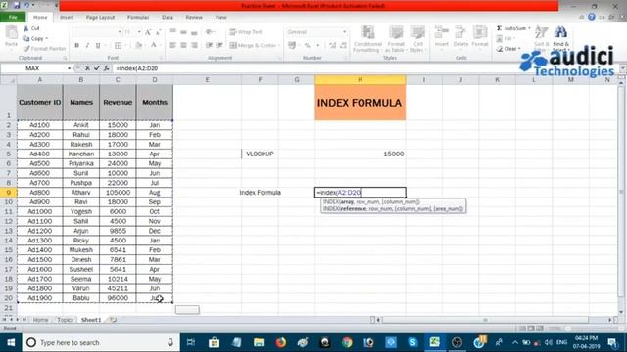This screenshot has width=627, height=352.
Task: Open the Copy dropdown arrow
Action: pyautogui.click(x=47, y=38)
